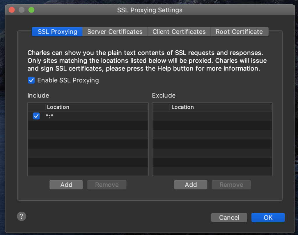Select the *:* row in Include list
The image size is (298, 235).
96,116
